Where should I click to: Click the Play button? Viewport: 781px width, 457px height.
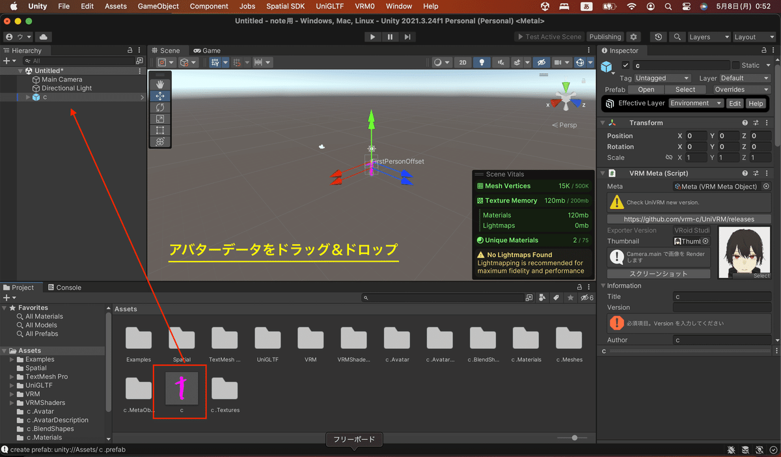(x=372, y=37)
